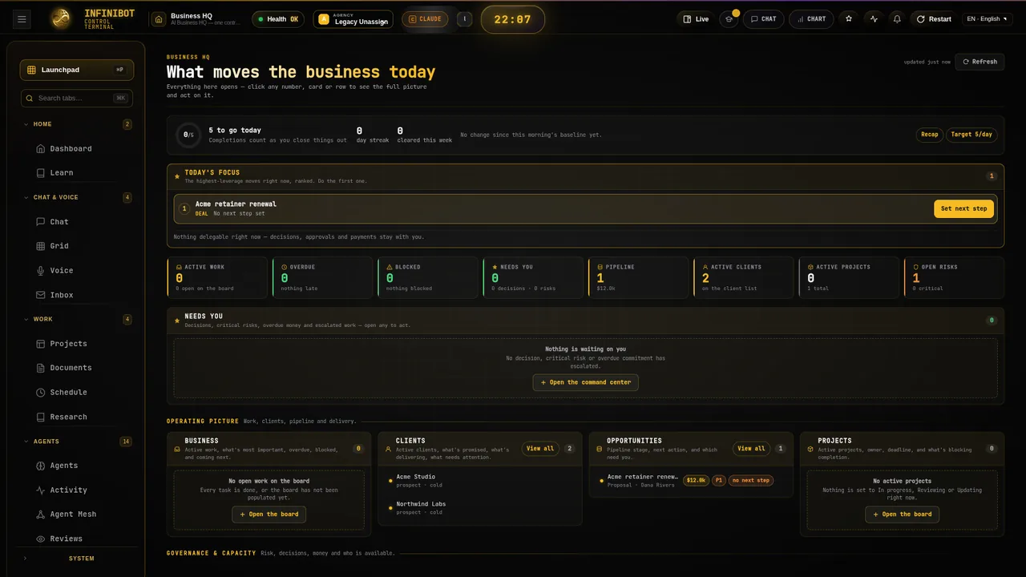Screen dimensions: 1026x577
Task: Collapse the CHAT & VOICE sidebar section
Action: (x=77, y=197)
